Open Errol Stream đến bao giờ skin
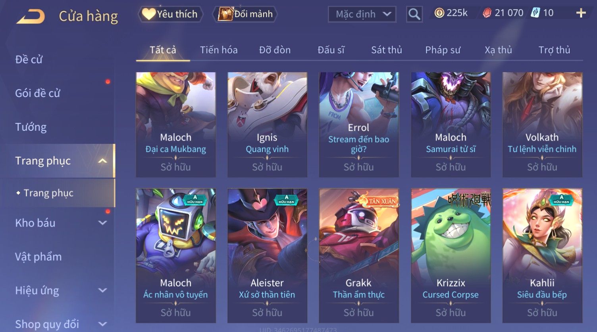This screenshot has width=597, height=332. (x=359, y=124)
